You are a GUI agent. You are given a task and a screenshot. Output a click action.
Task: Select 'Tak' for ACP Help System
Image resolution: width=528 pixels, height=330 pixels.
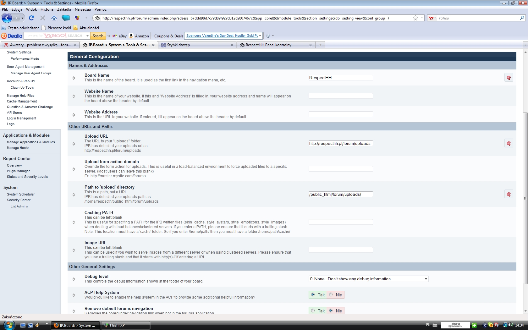[x=313, y=295]
